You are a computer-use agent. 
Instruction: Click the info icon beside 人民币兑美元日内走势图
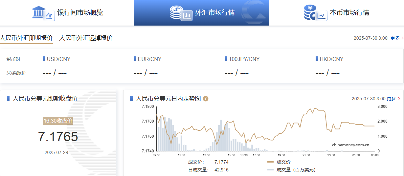[x=206, y=99]
